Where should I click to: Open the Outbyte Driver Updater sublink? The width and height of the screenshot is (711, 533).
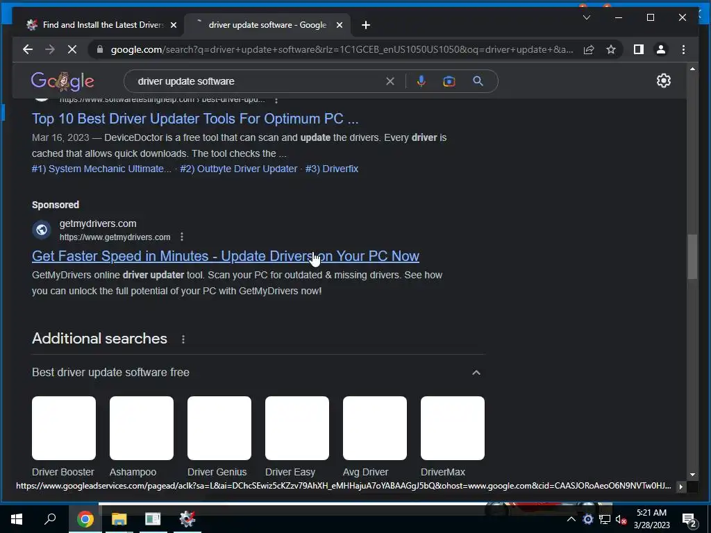[x=239, y=169]
